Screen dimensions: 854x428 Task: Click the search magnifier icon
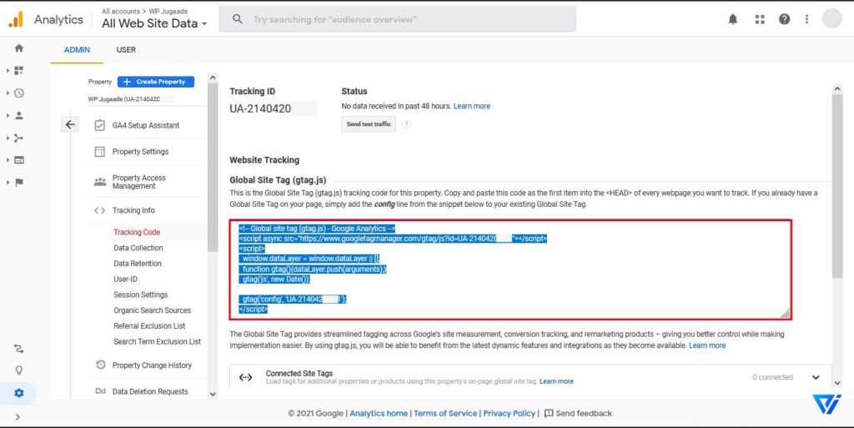pyautogui.click(x=238, y=19)
